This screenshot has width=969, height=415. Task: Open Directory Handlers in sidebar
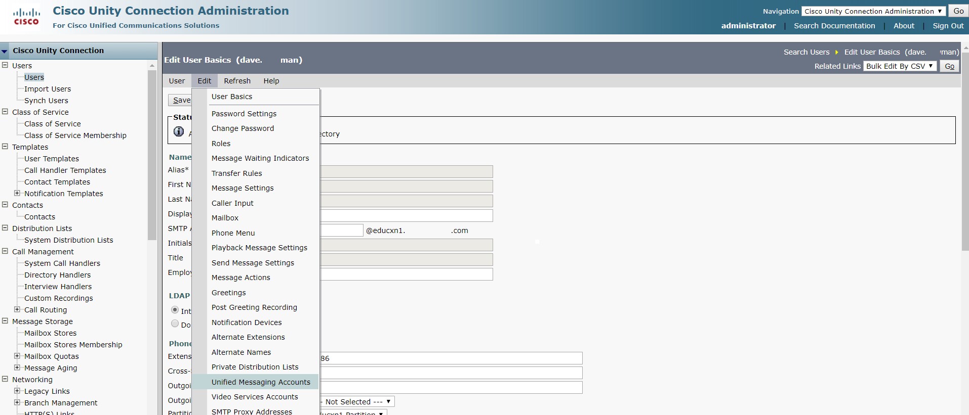point(58,275)
